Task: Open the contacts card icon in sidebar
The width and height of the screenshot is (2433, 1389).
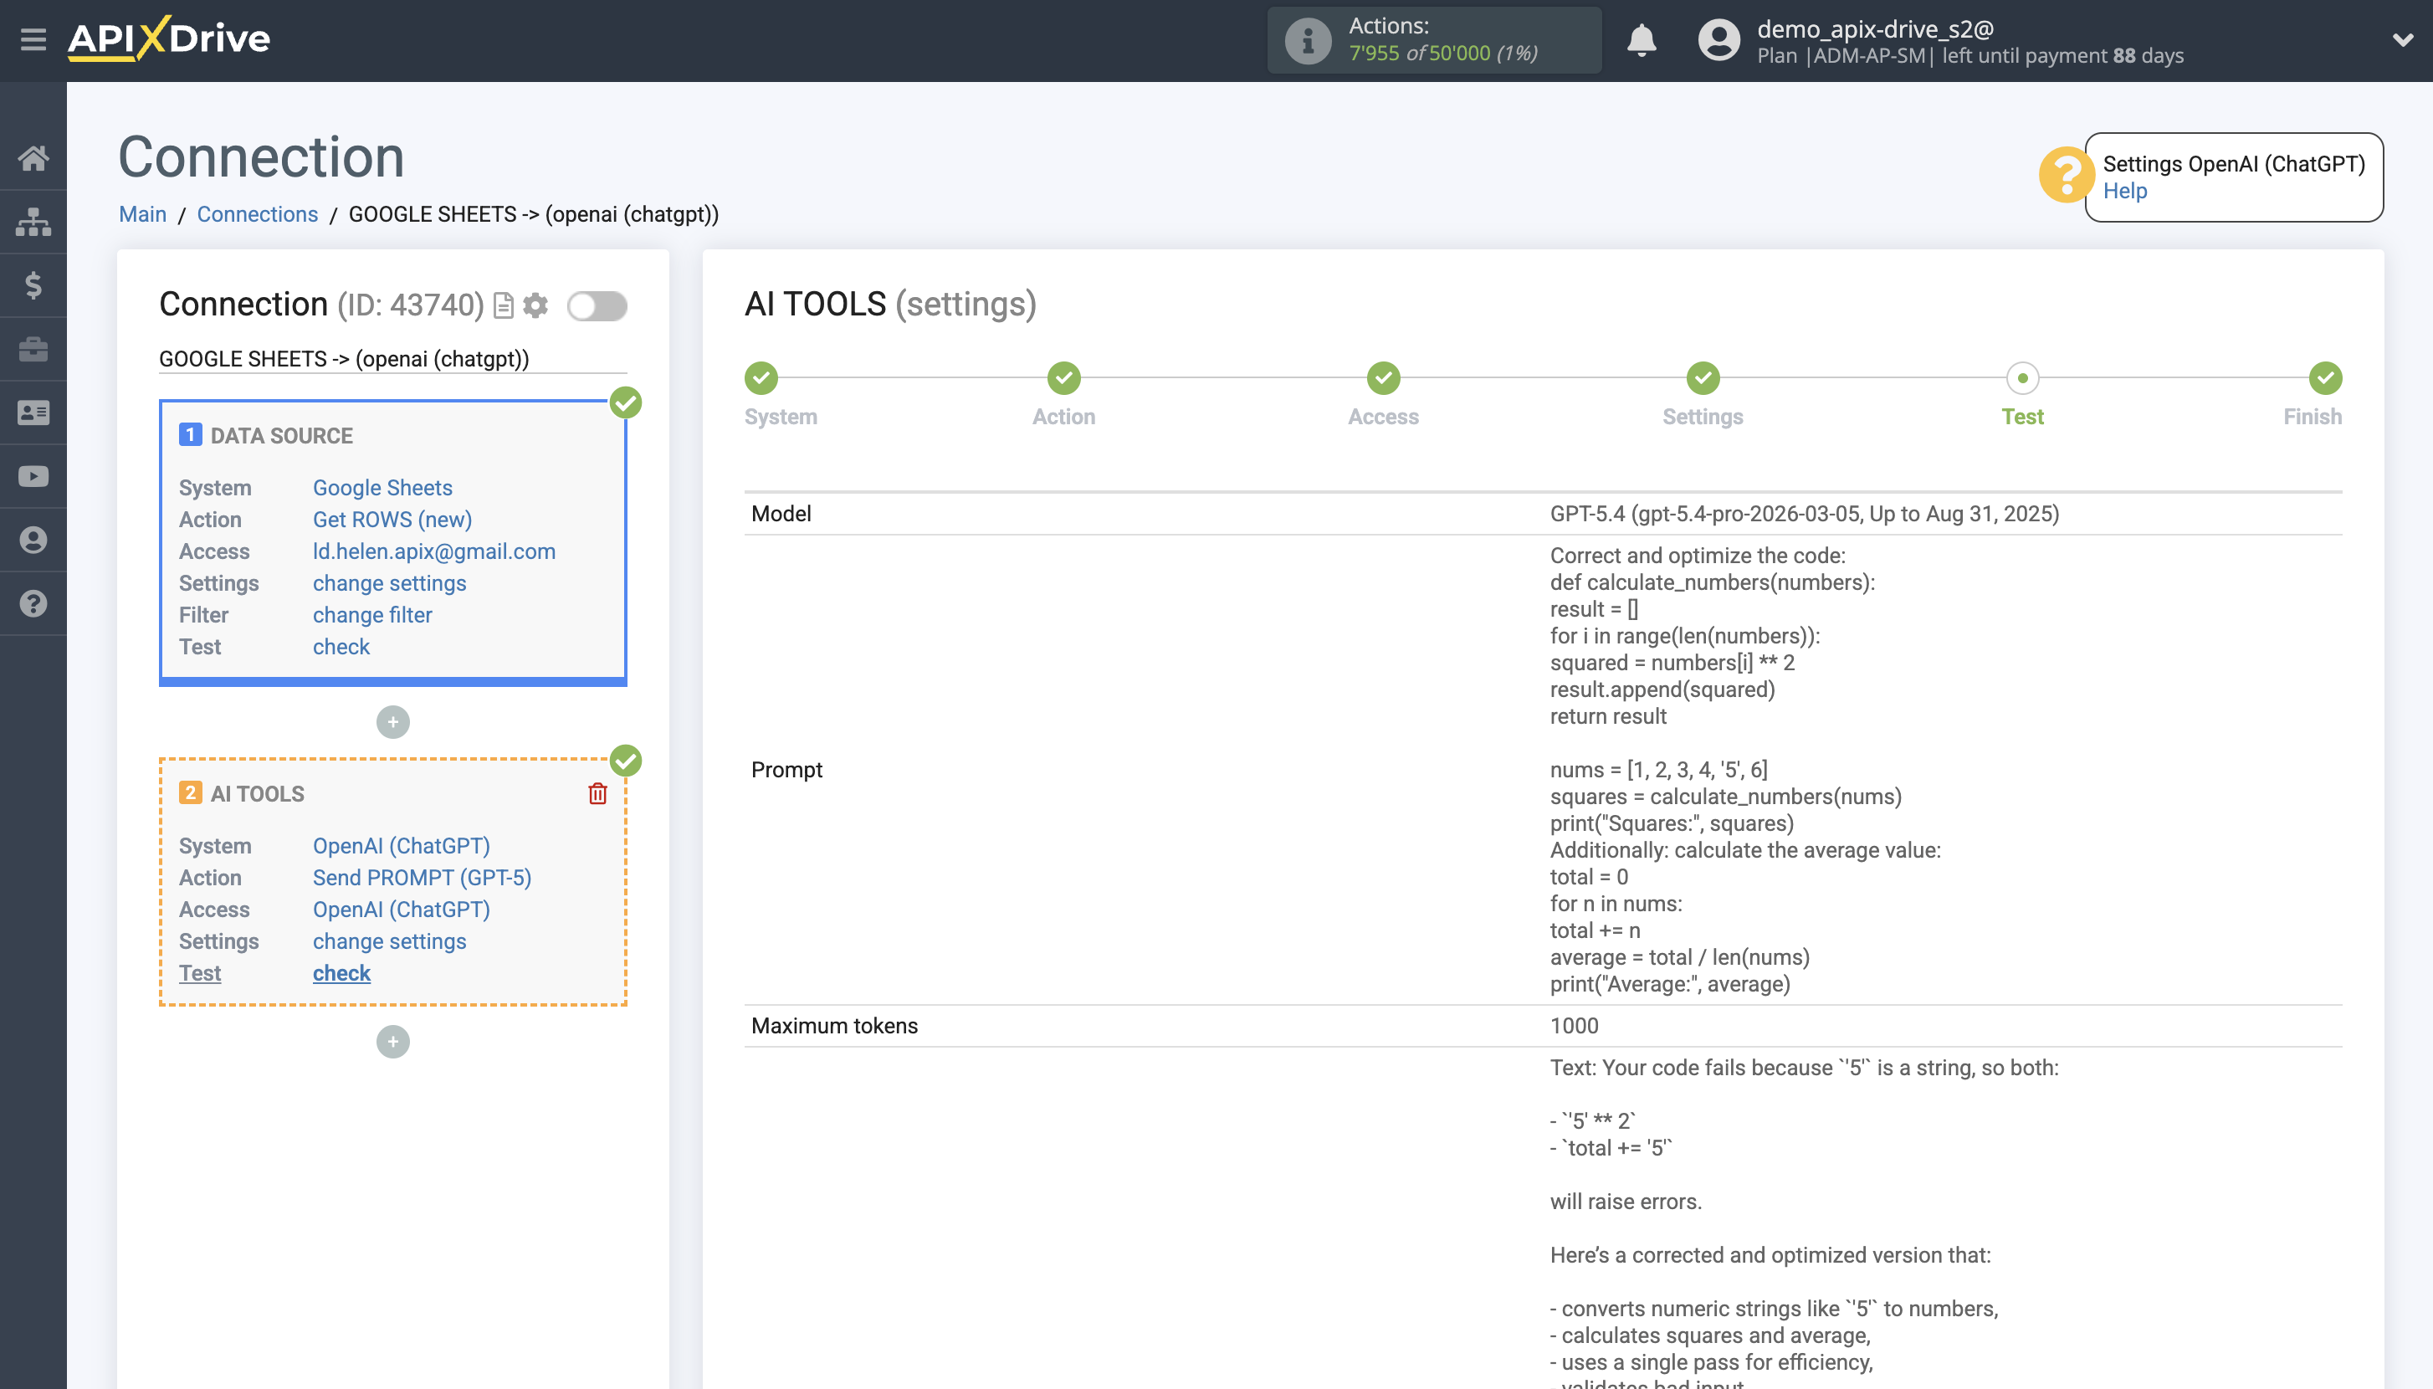Action: coord(33,413)
